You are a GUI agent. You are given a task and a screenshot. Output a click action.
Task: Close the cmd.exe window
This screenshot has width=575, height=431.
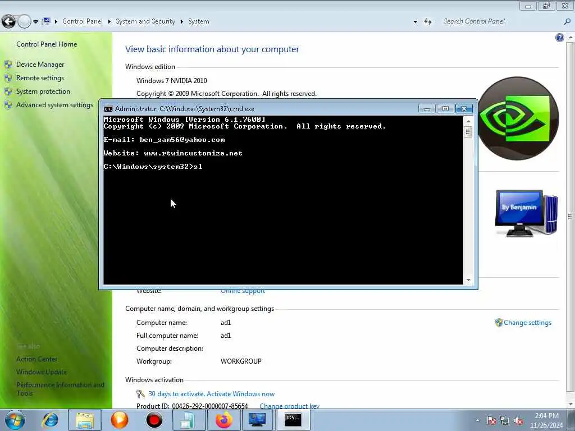(x=464, y=109)
